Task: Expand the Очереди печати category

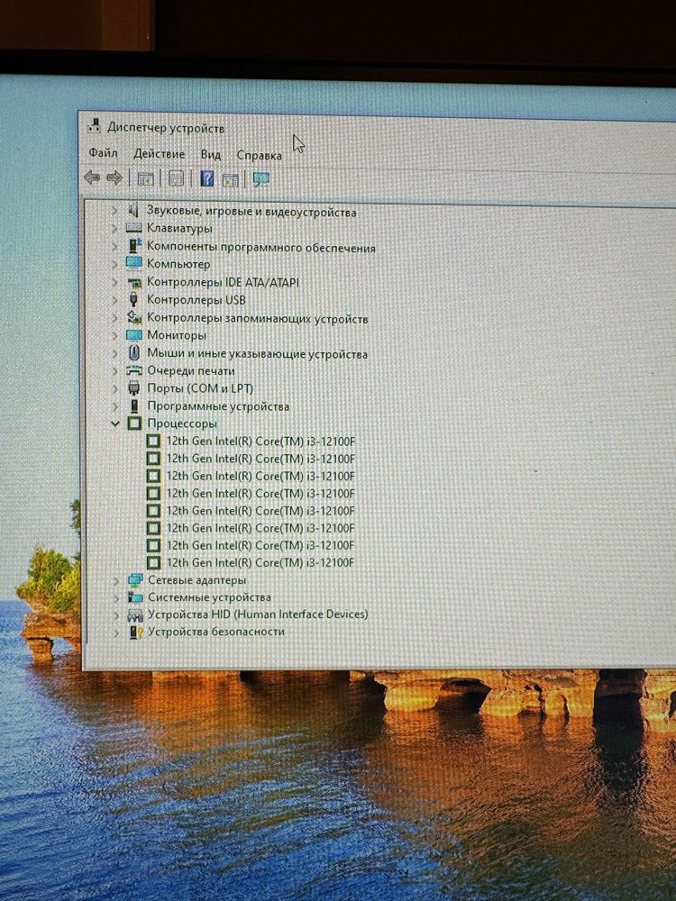Action: tap(114, 370)
